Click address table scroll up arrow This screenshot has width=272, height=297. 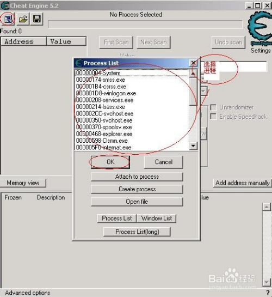pos(267,207)
